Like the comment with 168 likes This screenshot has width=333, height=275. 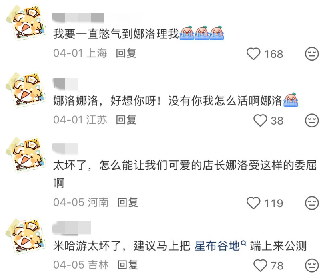click(x=253, y=54)
